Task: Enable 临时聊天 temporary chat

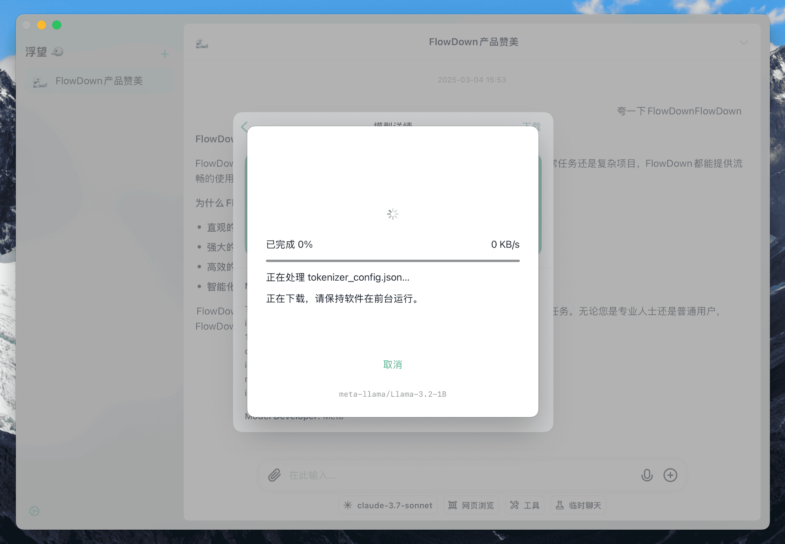Action: coord(579,505)
